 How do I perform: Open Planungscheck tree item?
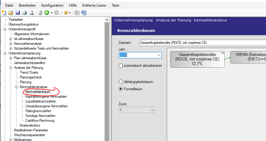tap(31, 77)
